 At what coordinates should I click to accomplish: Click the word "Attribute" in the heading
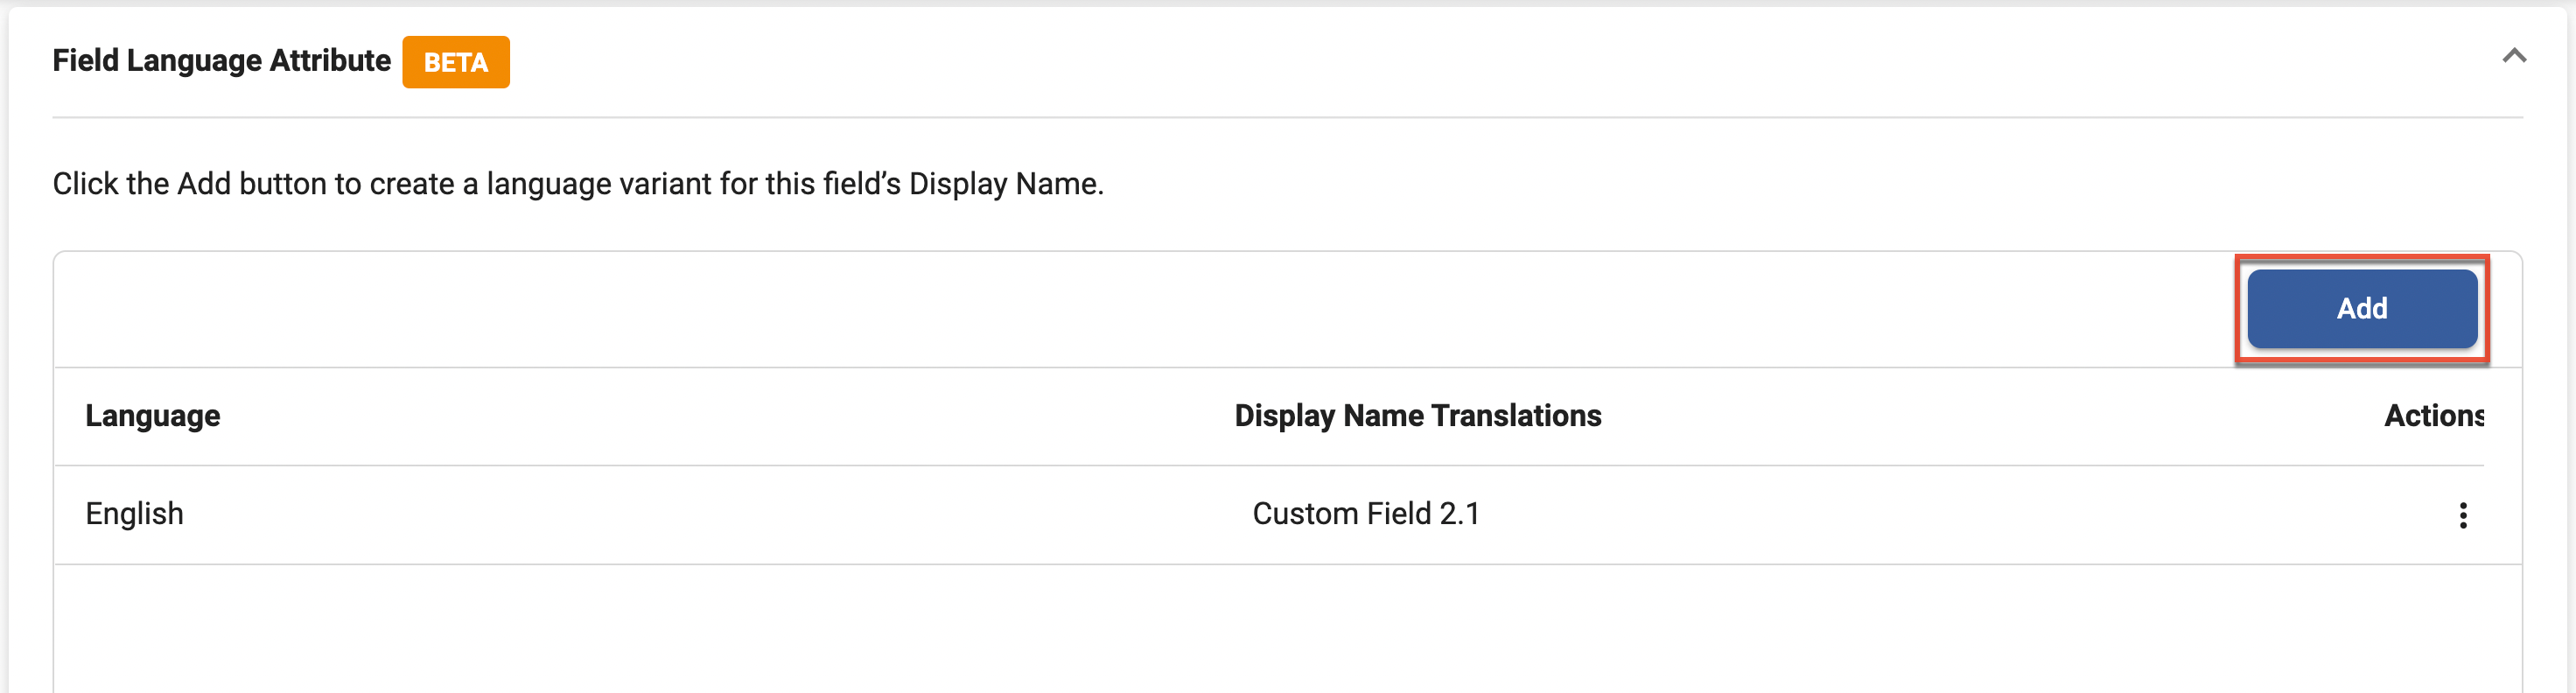[330, 61]
